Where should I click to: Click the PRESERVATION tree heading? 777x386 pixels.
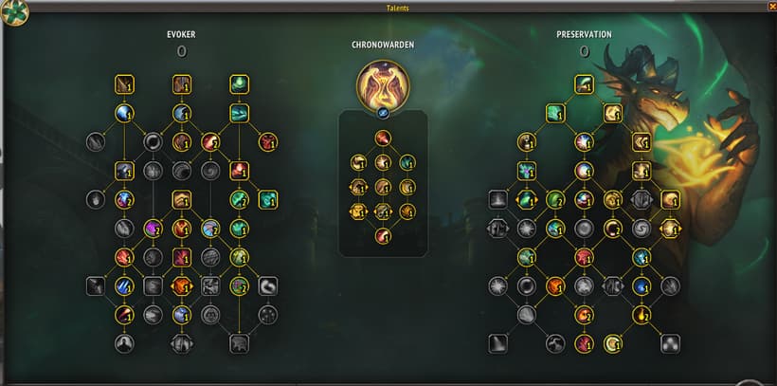[584, 35]
